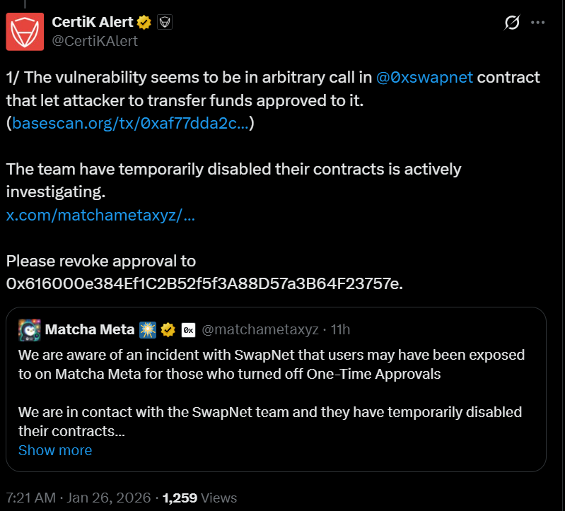The image size is (565, 511).
Task: Open the Grok slashed-circle icon
Action: tap(511, 23)
